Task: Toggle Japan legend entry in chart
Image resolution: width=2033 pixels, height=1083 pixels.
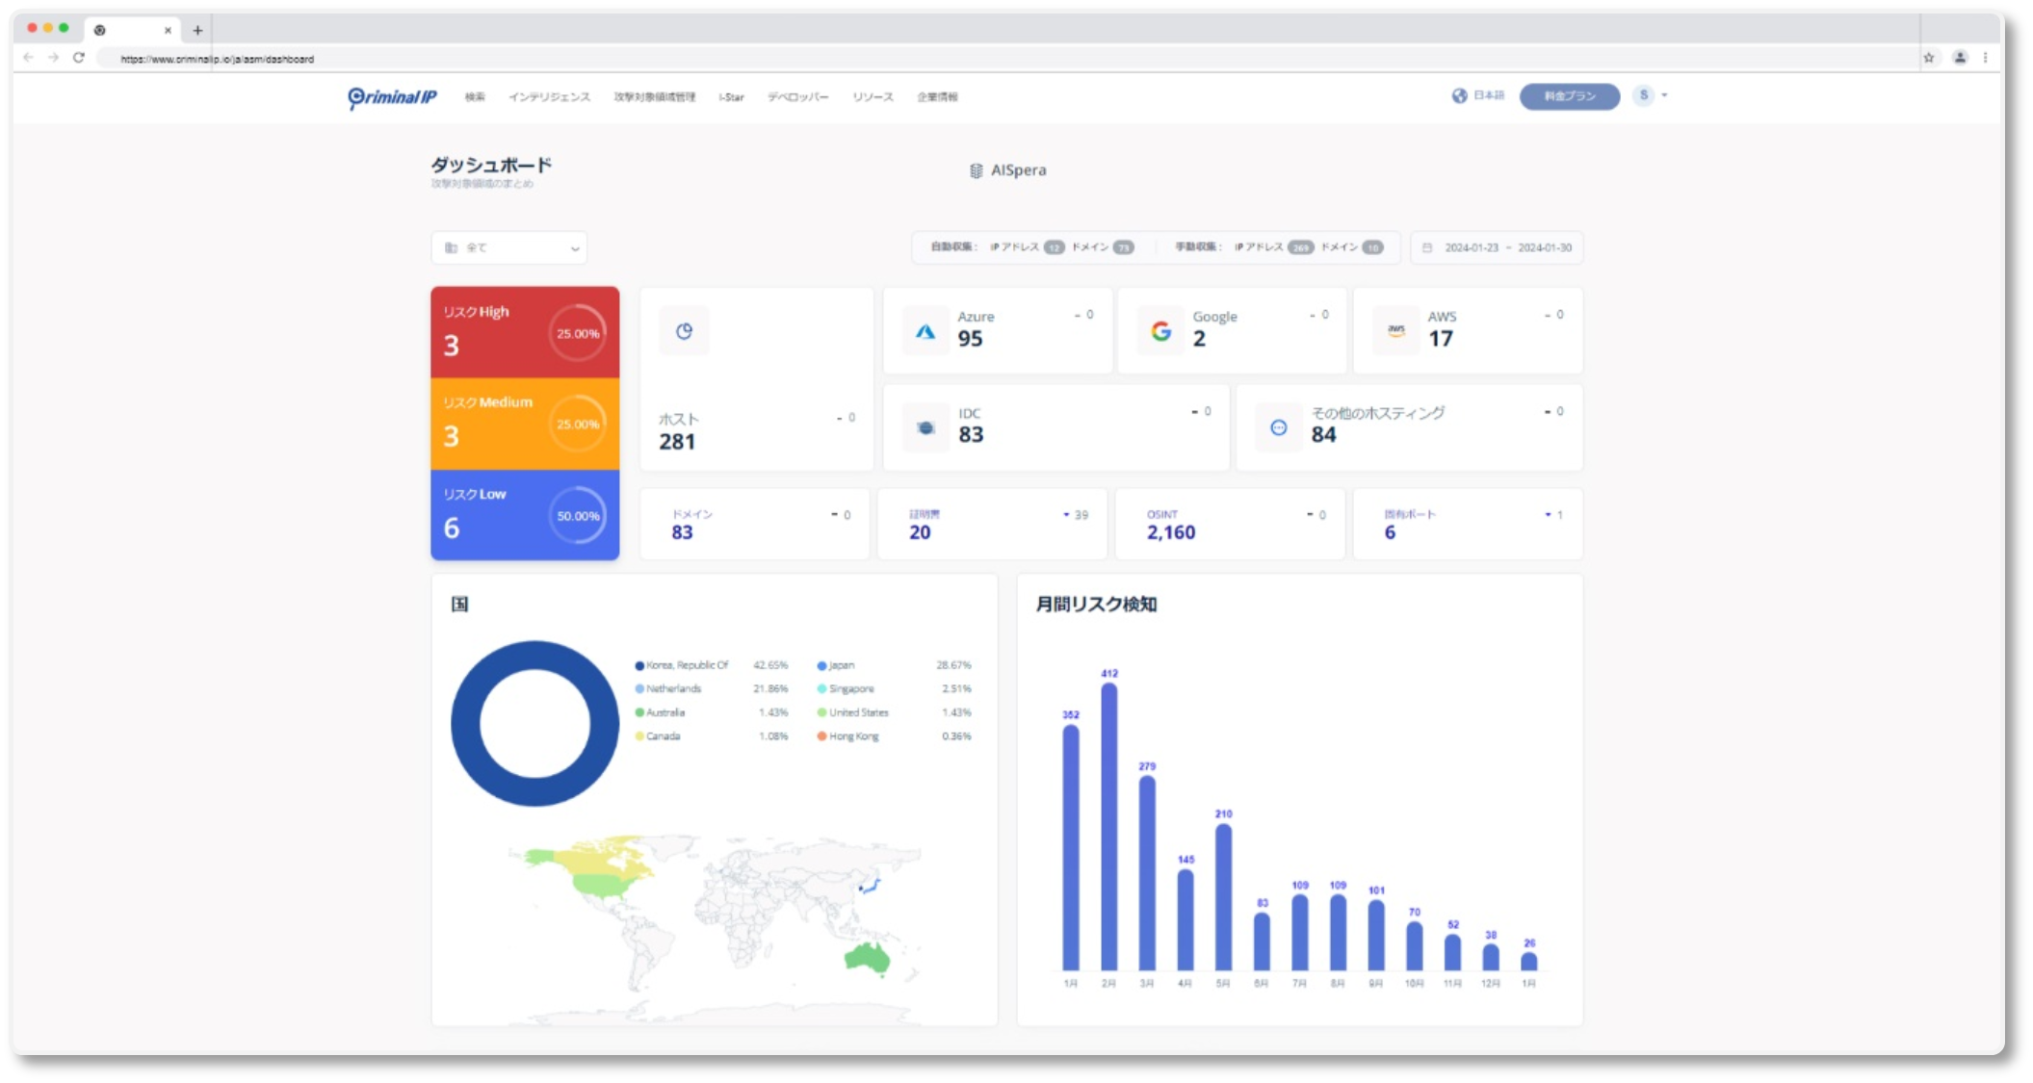Action: click(x=840, y=665)
